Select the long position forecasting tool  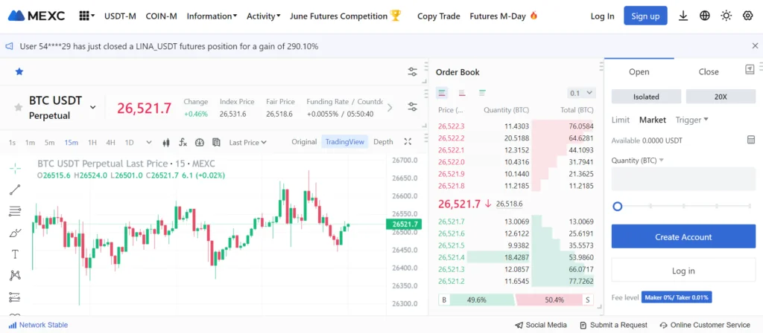(15, 297)
